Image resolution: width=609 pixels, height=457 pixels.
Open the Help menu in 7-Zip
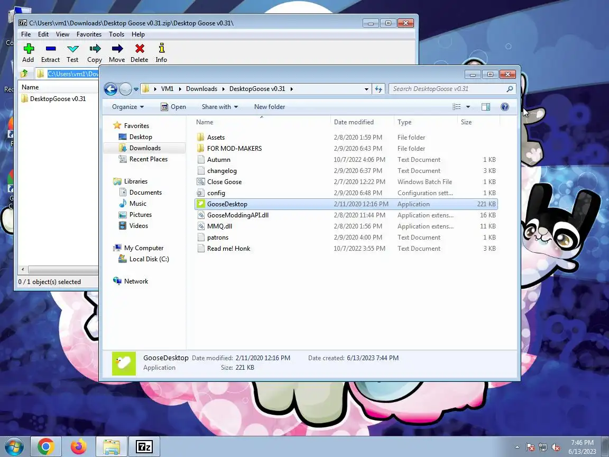(138, 34)
